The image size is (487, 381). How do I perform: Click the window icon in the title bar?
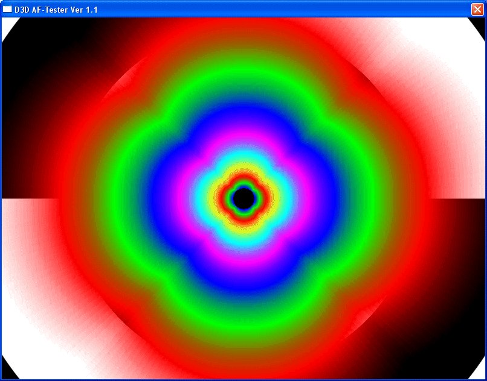pos(7,9)
